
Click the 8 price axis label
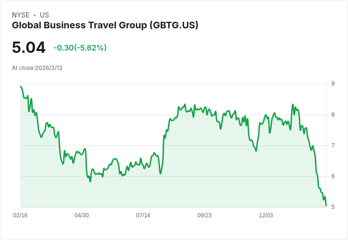pos(333,115)
